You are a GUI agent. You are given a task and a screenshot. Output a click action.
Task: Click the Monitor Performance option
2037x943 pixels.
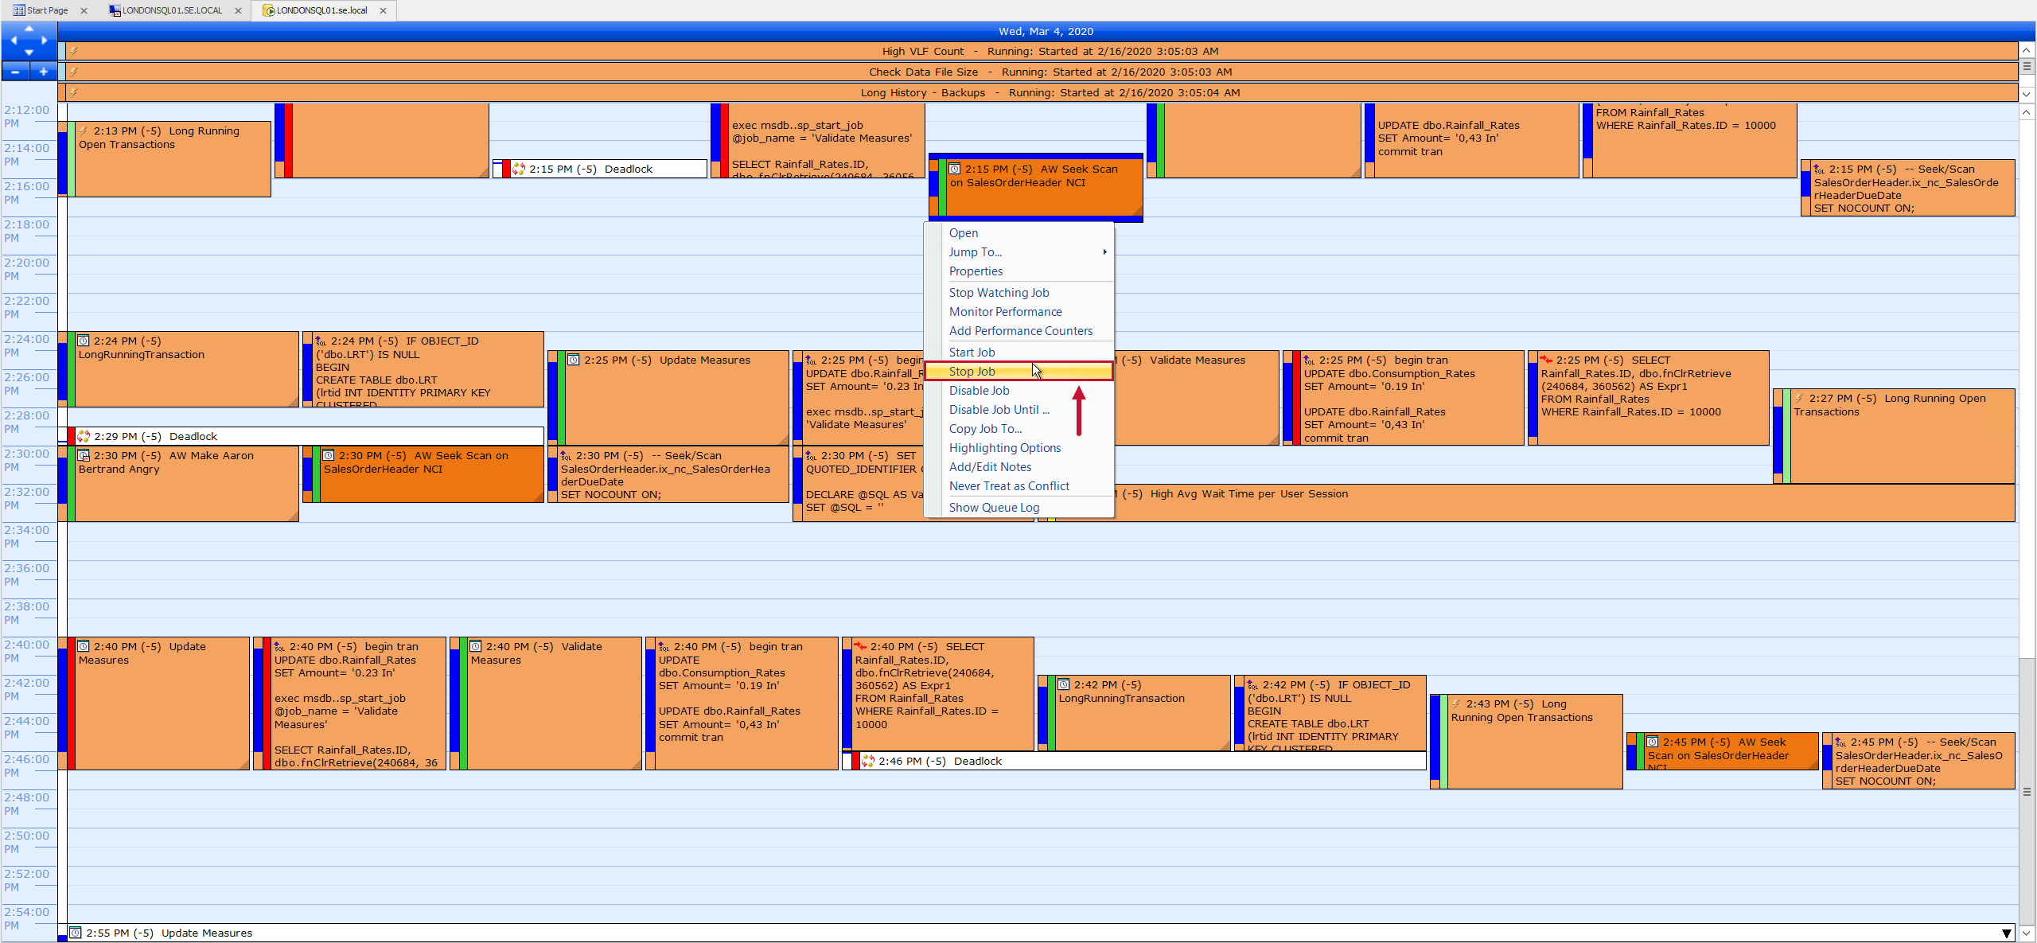[x=1005, y=311]
